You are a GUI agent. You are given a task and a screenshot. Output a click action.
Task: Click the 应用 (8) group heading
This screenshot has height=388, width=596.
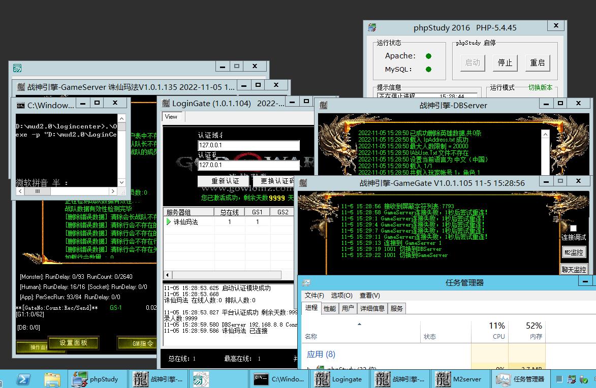(x=321, y=354)
